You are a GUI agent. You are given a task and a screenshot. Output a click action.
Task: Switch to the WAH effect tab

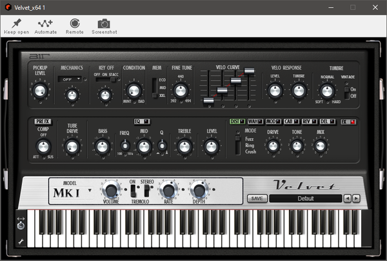(255, 121)
